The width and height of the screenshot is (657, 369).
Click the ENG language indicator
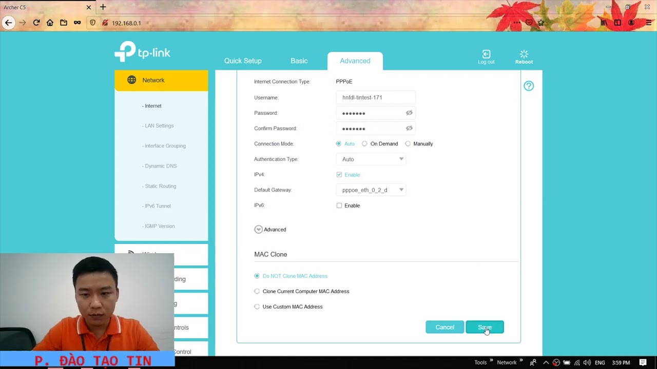600,362
